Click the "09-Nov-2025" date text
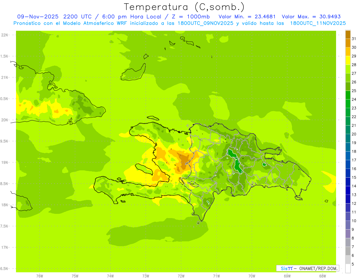The height and width of the screenshot is (280, 362). [38, 17]
